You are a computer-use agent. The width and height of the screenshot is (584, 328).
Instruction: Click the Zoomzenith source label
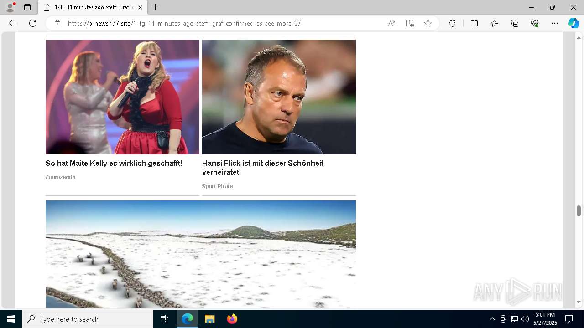pos(60,177)
